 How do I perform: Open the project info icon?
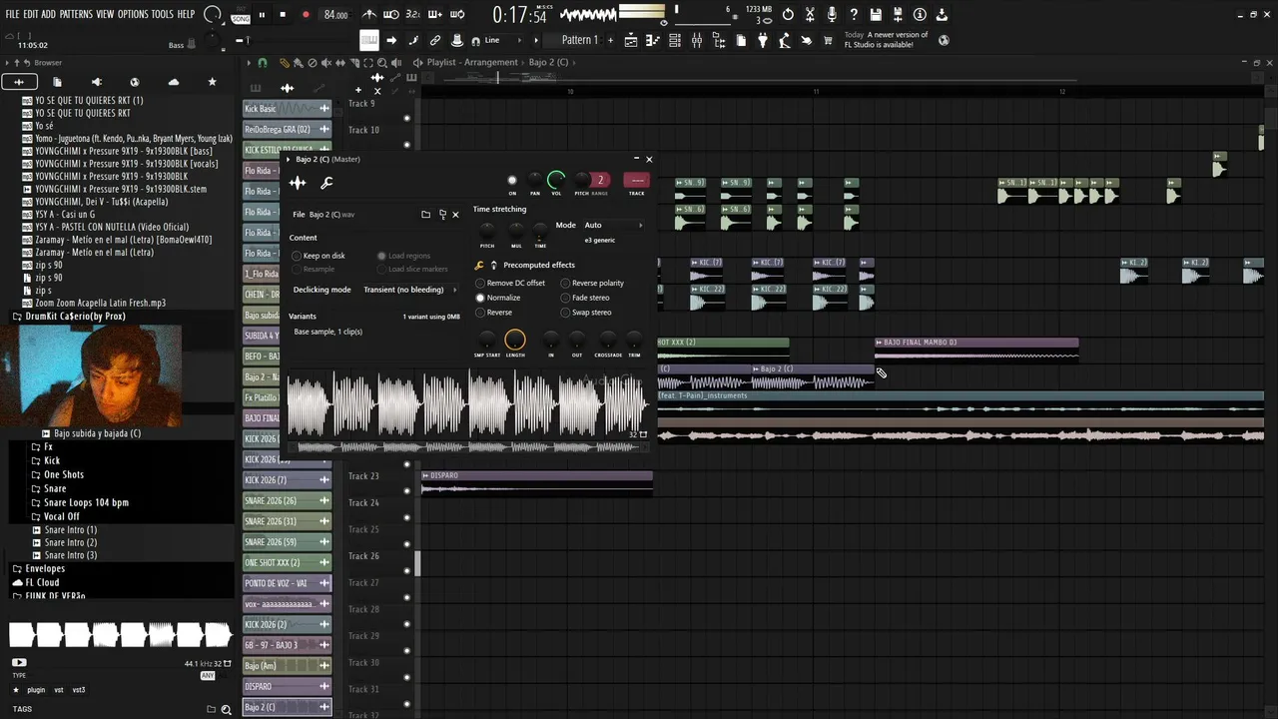click(x=920, y=15)
